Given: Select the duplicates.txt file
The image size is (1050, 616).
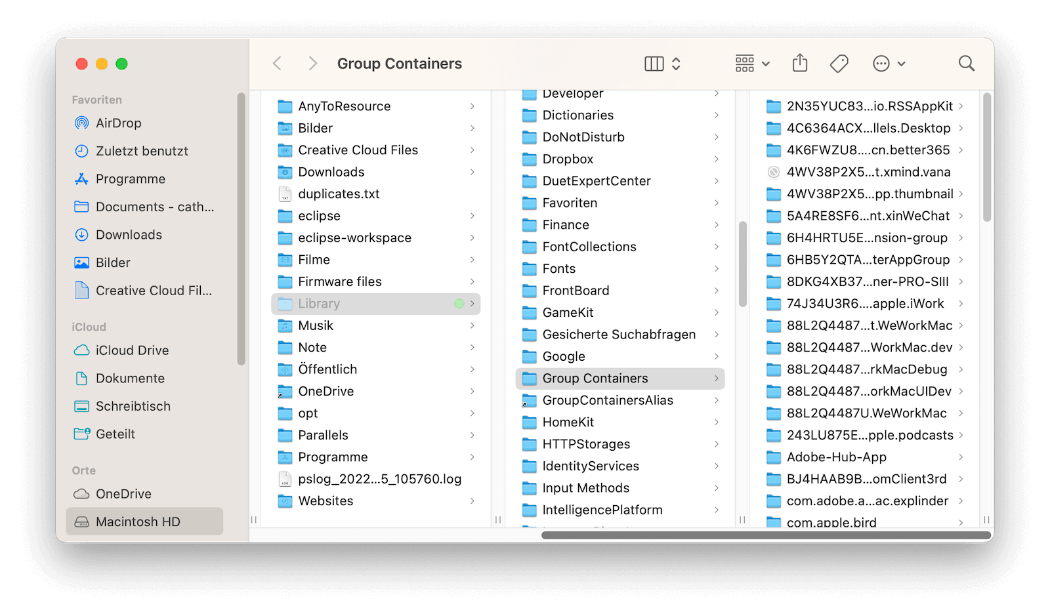Looking at the screenshot, I should [x=376, y=194].
